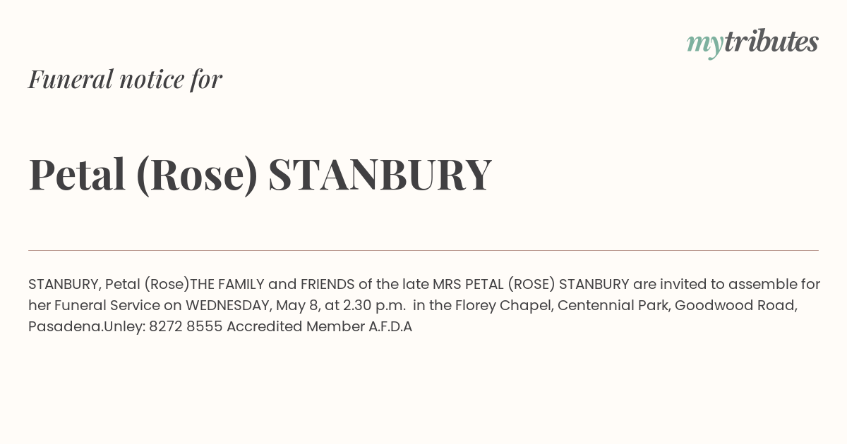Click the mytributes logo
847x444 pixels.
point(752,44)
